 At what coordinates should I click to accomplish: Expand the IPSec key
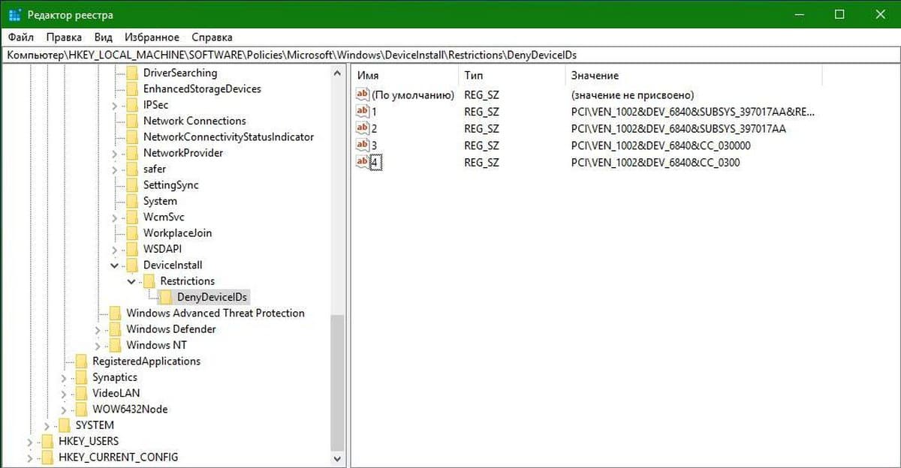click(x=115, y=106)
